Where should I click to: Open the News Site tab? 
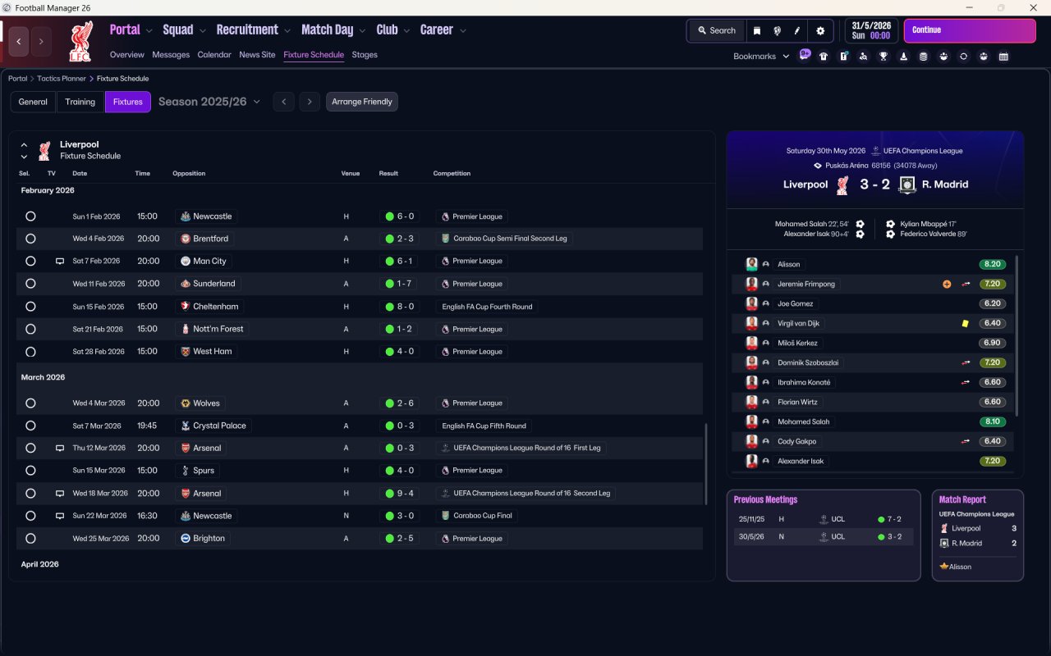(x=257, y=55)
